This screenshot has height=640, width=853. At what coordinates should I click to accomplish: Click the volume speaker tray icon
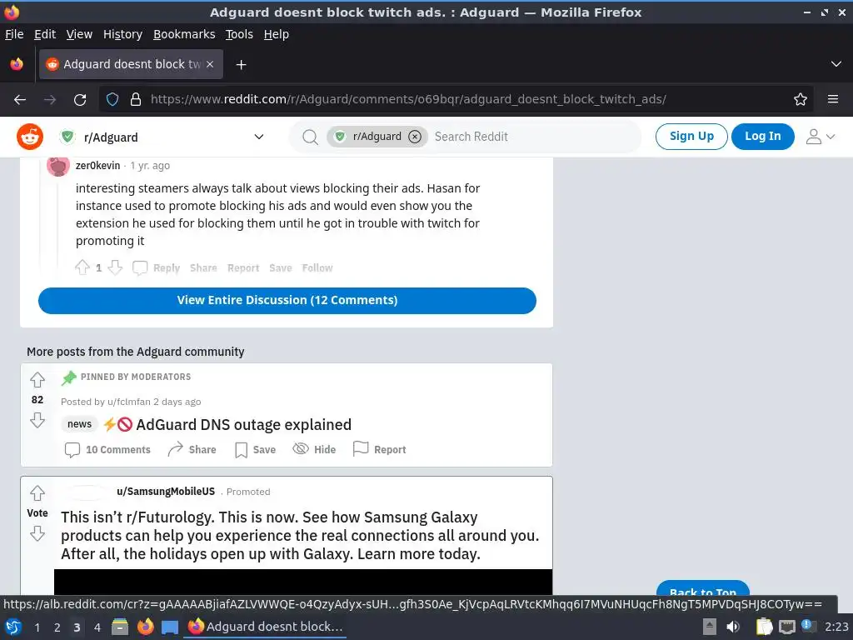[733, 627]
